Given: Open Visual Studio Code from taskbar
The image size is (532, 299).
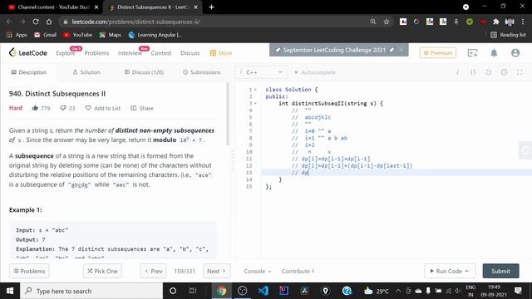Looking at the screenshot, I should [264, 291].
